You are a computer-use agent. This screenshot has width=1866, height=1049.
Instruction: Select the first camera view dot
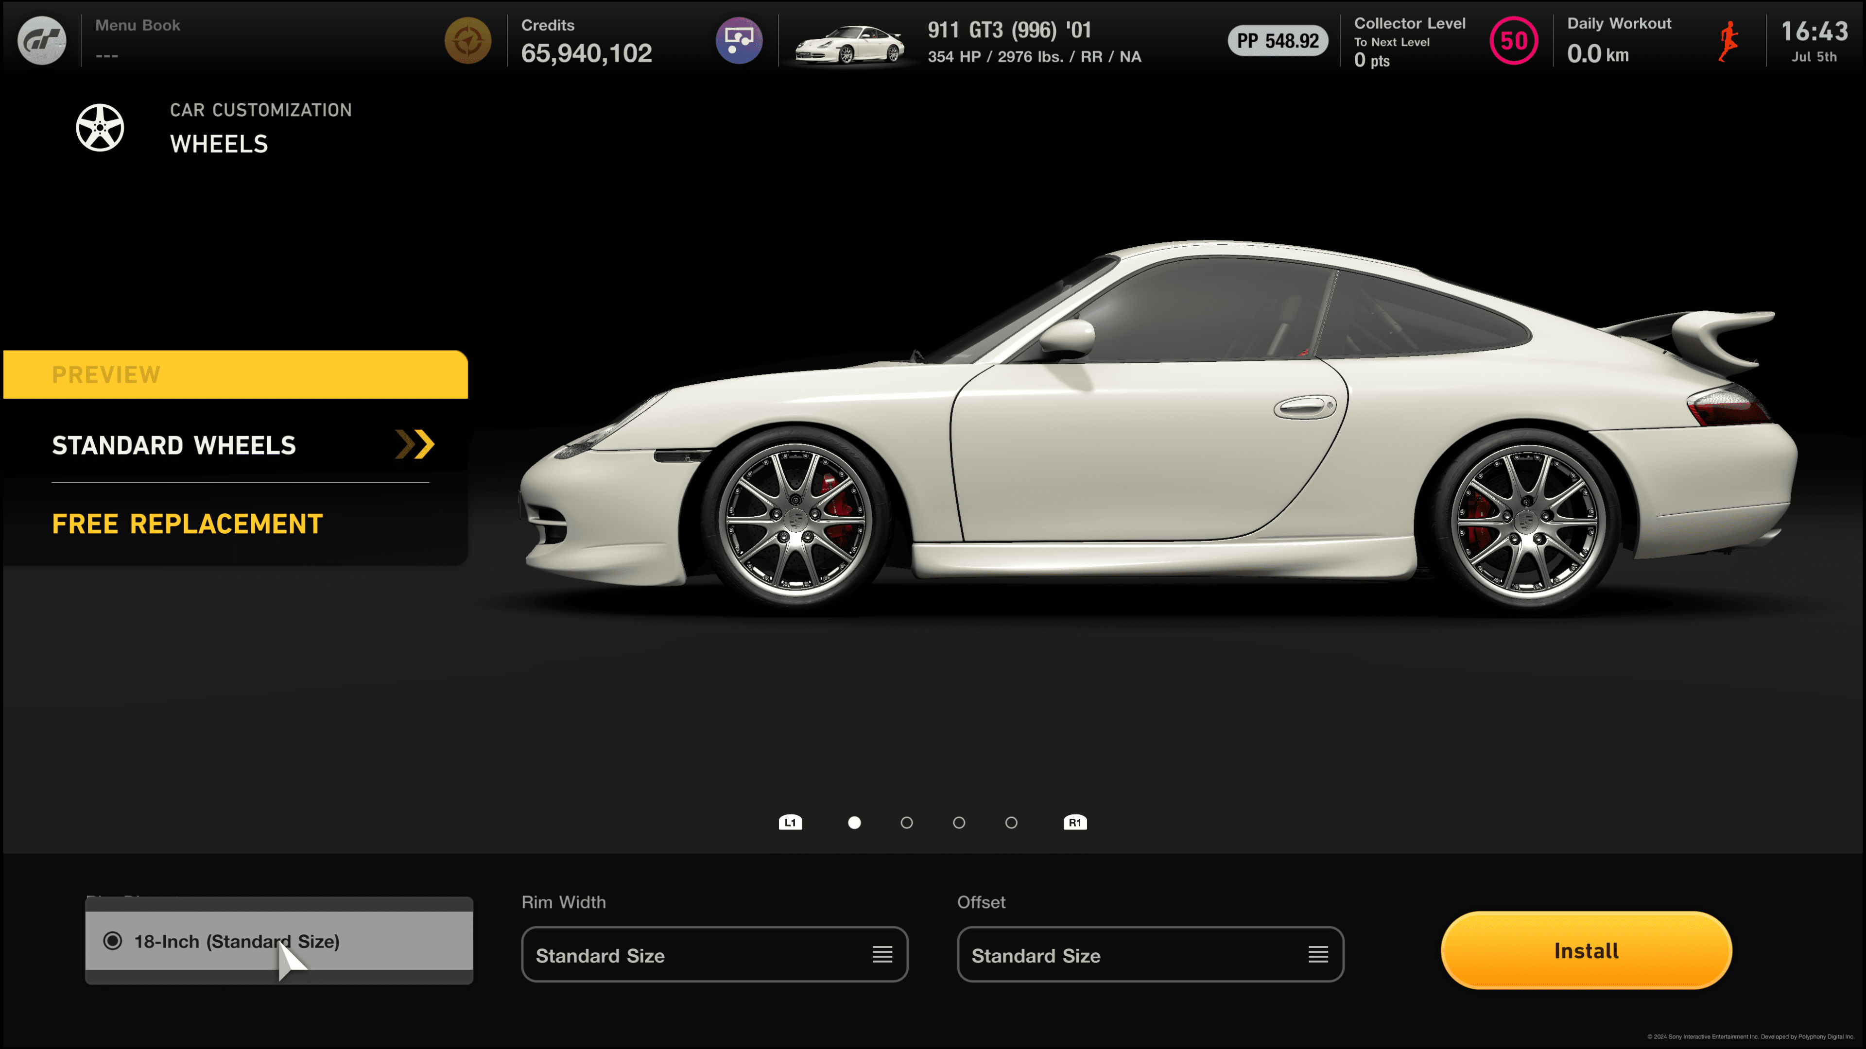[x=854, y=822]
